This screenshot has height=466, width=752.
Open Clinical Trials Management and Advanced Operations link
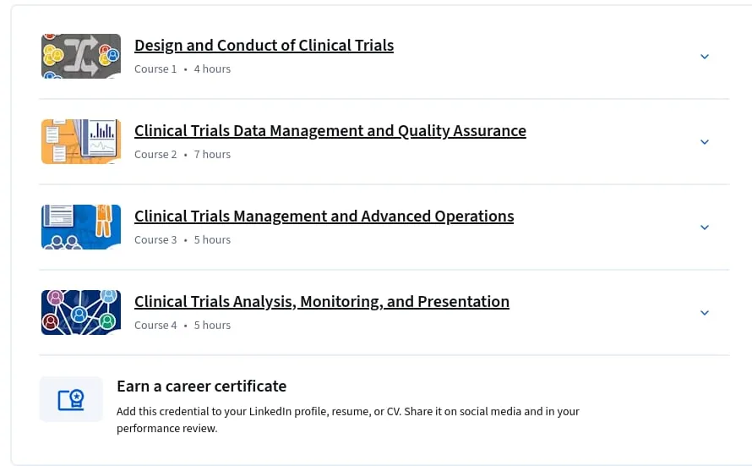click(324, 216)
